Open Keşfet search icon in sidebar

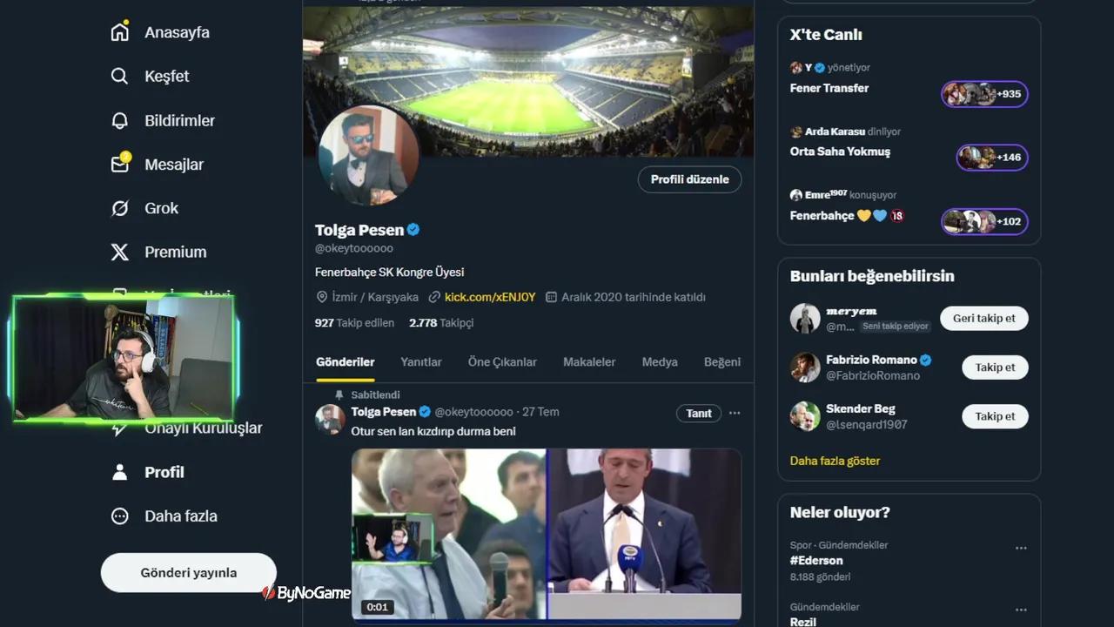[120, 77]
